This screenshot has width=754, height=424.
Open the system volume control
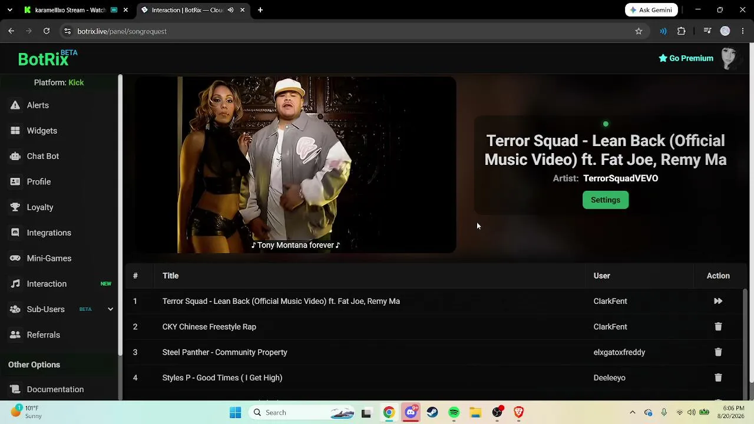click(x=691, y=412)
